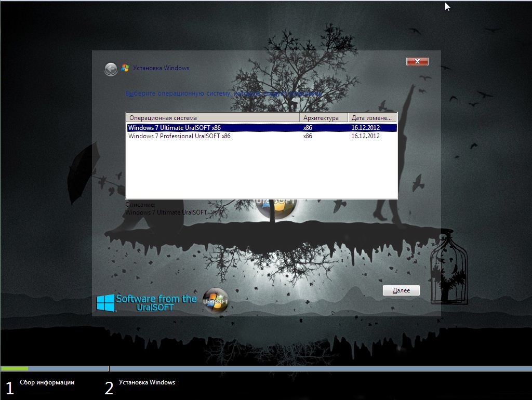Click the 16.12.2012 date in Ultimate row
Viewport: 532px width, 400px height.
point(365,128)
